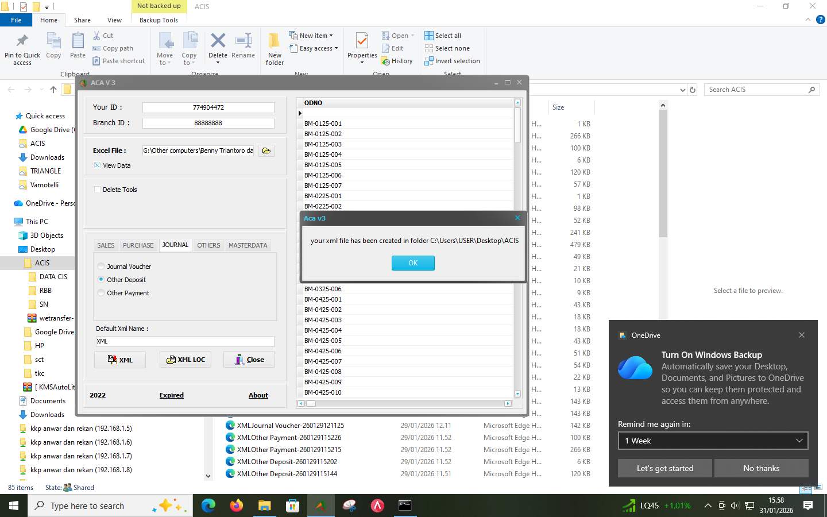The height and width of the screenshot is (517, 827).
Task: Click the New folder icon in the ribbon
Action: click(x=274, y=44)
